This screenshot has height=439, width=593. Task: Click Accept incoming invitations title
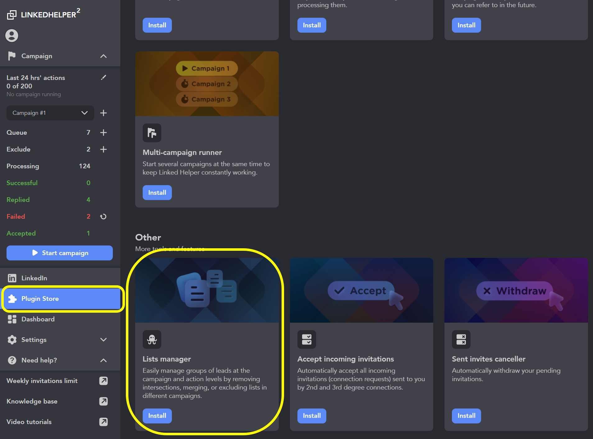point(346,359)
